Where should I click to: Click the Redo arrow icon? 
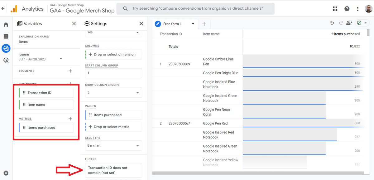click(341, 23)
